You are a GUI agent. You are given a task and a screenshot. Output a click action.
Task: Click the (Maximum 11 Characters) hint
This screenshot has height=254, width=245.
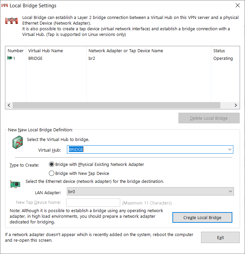pyautogui.click(x=147, y=203)
